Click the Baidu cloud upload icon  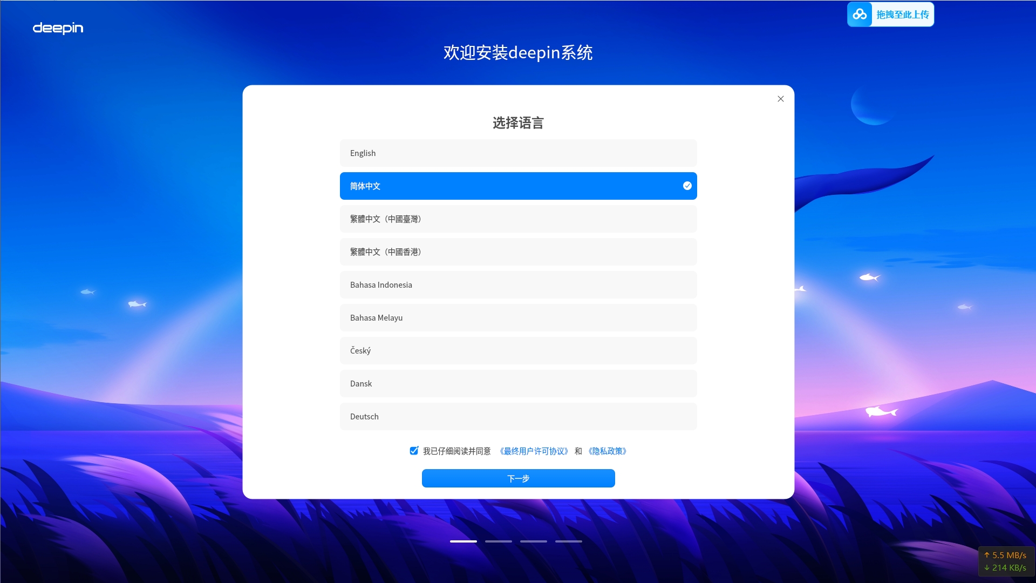[860, 15]
